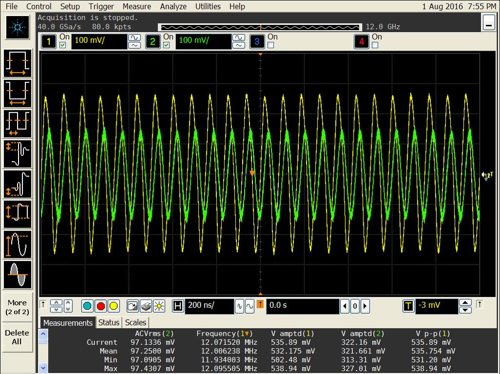Open channel 1 setup via yellow 1 button

[49, 41]
